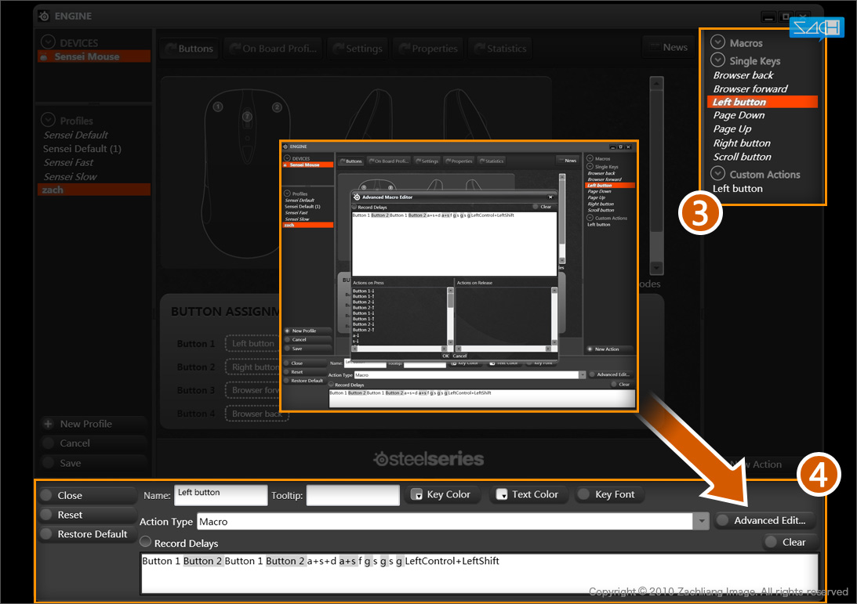Viewport: 857px width, 604px height.
Task: Click the Close button in the bottom panel
Action: [x=89, y=495]
